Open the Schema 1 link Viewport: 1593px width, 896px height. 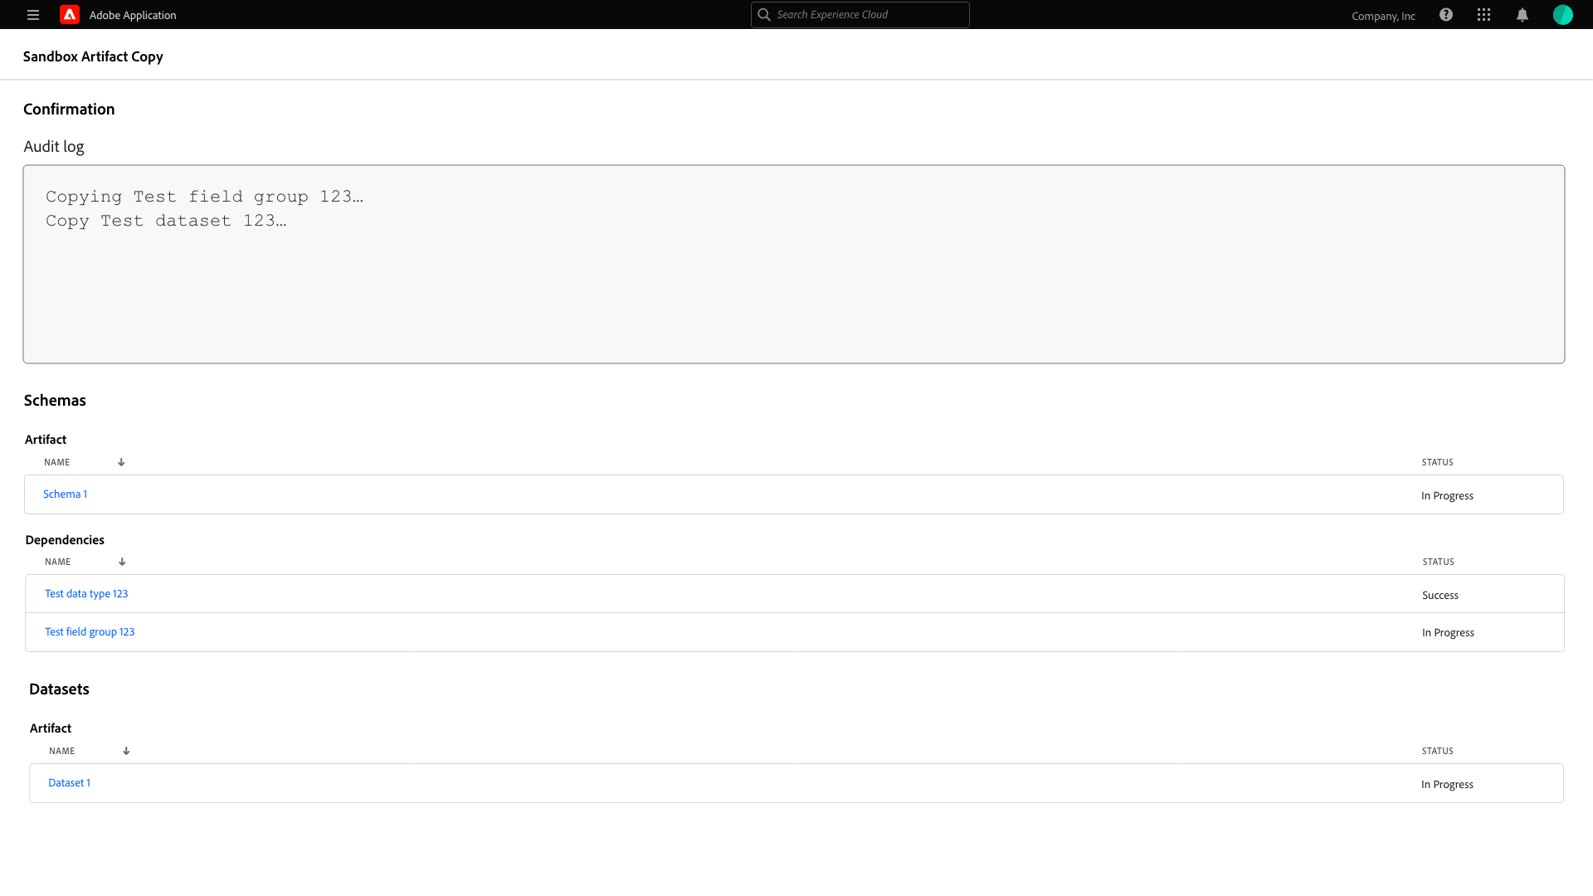click(x=65, y=494)
